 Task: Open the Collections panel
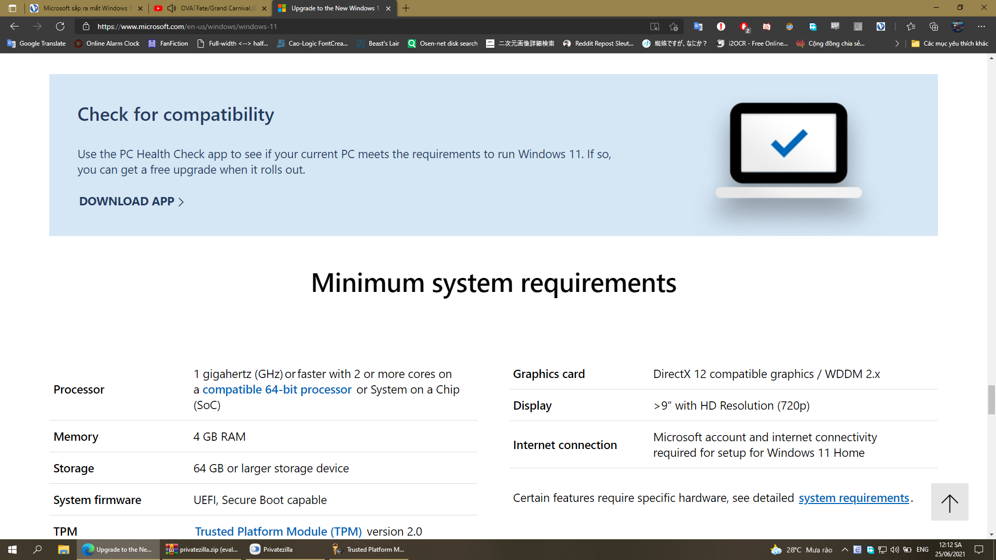coord(934,26)
